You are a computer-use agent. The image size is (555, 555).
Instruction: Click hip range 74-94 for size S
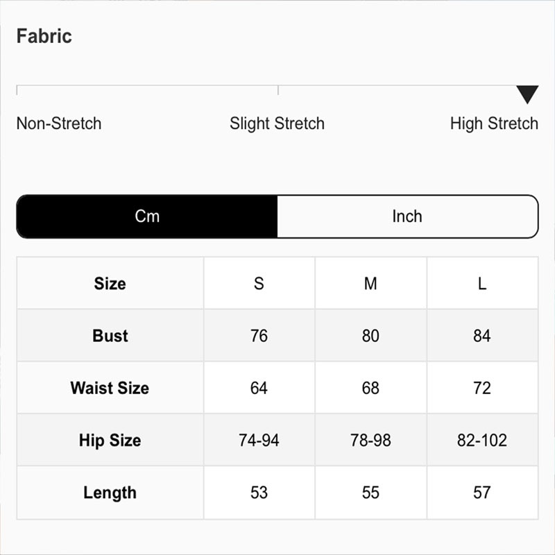pyautogui.click(x=259, y=441)
